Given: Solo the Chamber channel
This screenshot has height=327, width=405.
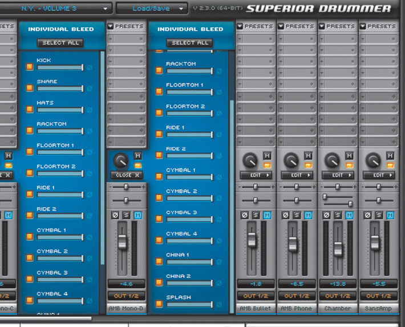Looking at the screenshot, I should pos(338,215).
